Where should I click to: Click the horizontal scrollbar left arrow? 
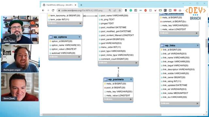pyautogui.click(x=41, y=115)
